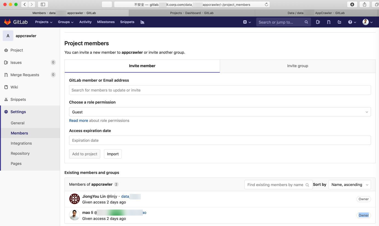Click the Settings gear icon
The image size is (379, 226).
(x=6, y=112)
